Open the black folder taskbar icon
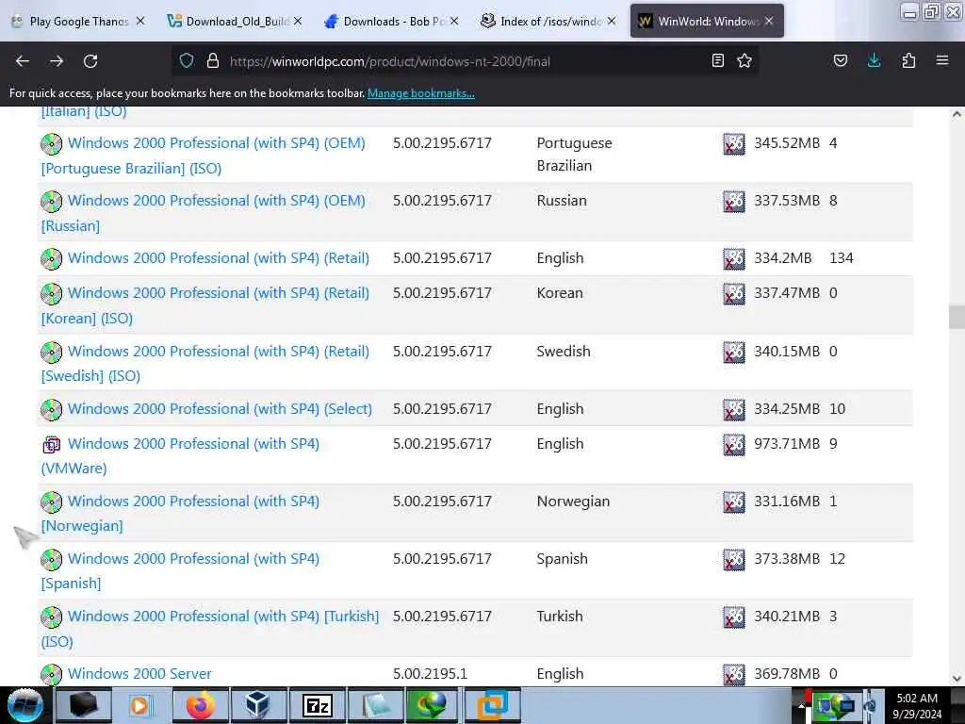 coord(84,705)
